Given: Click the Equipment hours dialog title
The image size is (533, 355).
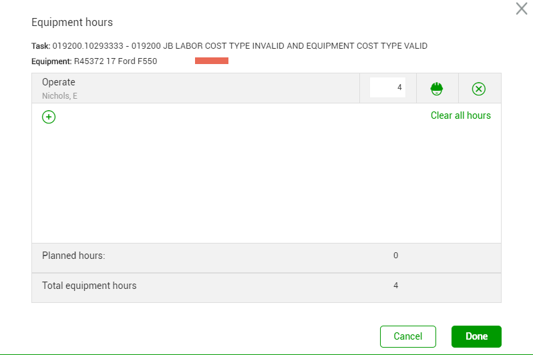Looking at the screenshot, I should pos(72,23).
